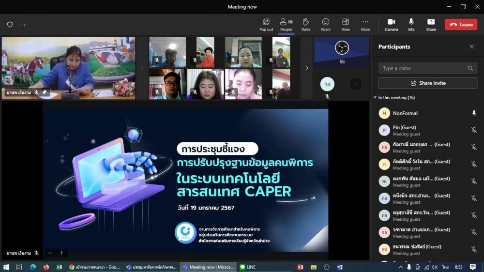Screen dimensions: 484x272
Task: Unpin the presenter video via pin icon
Action: pos(45,92)
